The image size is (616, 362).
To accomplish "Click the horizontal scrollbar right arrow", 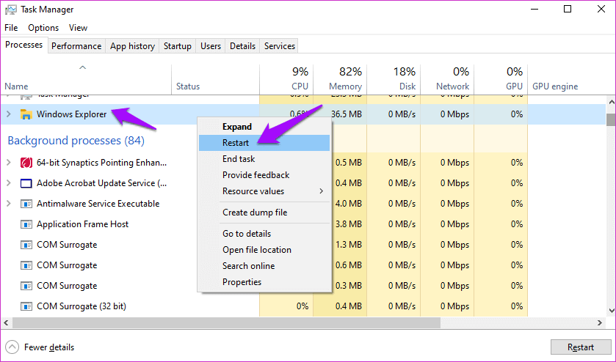I will pos(600,322).
